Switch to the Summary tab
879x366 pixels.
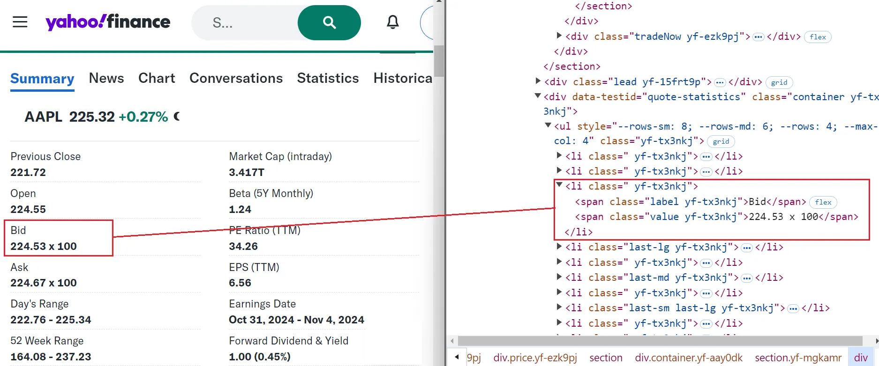(42, 79)
